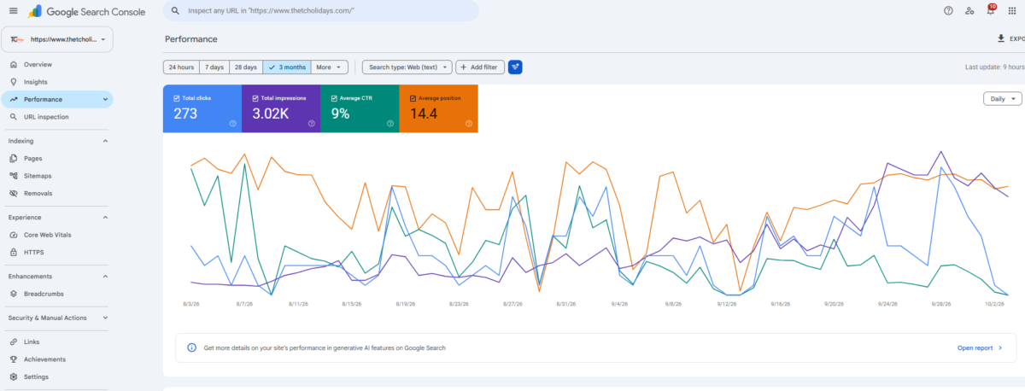Collapse the Indexing section
The image size is (1025, 391).
coord(105,141)
